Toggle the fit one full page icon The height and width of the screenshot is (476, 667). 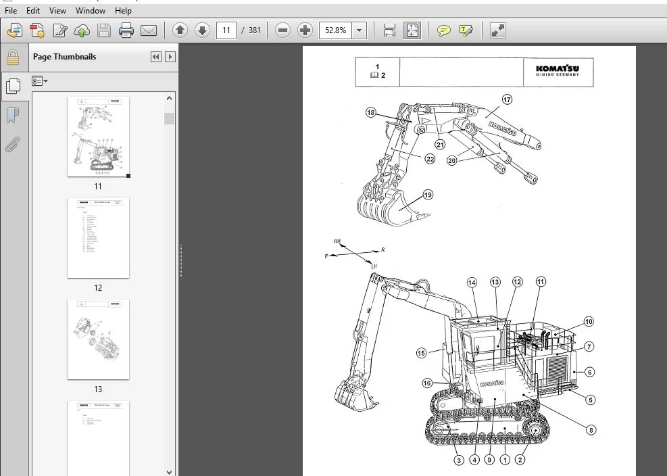coord(412,30)
